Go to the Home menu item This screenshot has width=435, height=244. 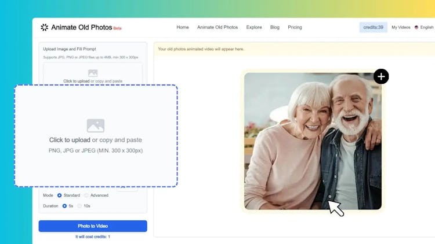pyautogui.click(x=183, y=27)
